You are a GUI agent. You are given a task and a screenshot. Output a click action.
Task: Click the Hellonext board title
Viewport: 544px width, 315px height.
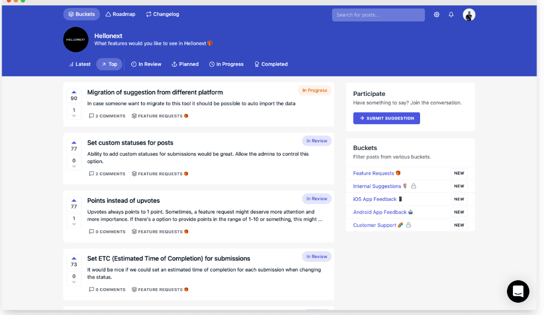point(108,36)
